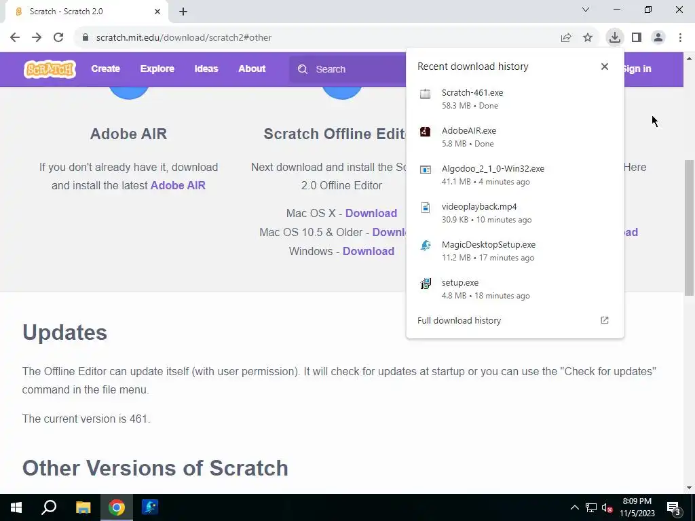Open the Ideas menu item
Image resolution: width=695 pixels, height=521 pixels.
206,69
